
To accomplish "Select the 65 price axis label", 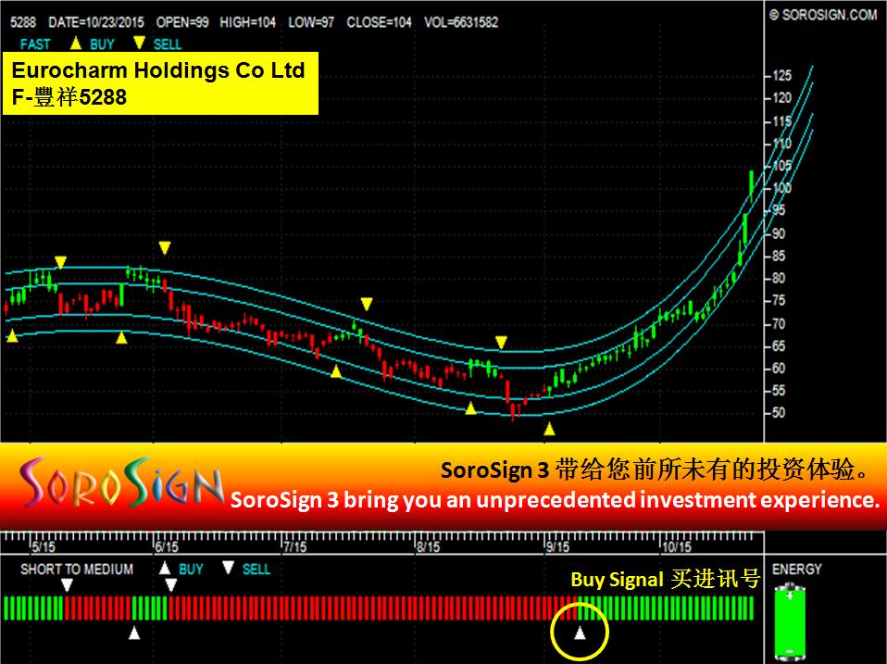I will point(779,346).
